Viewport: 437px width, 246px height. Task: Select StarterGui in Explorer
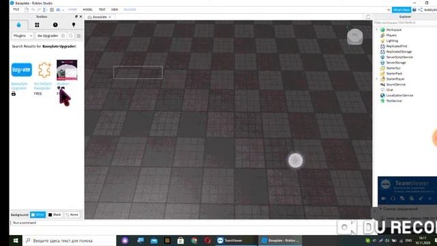[x=393, y=68]
